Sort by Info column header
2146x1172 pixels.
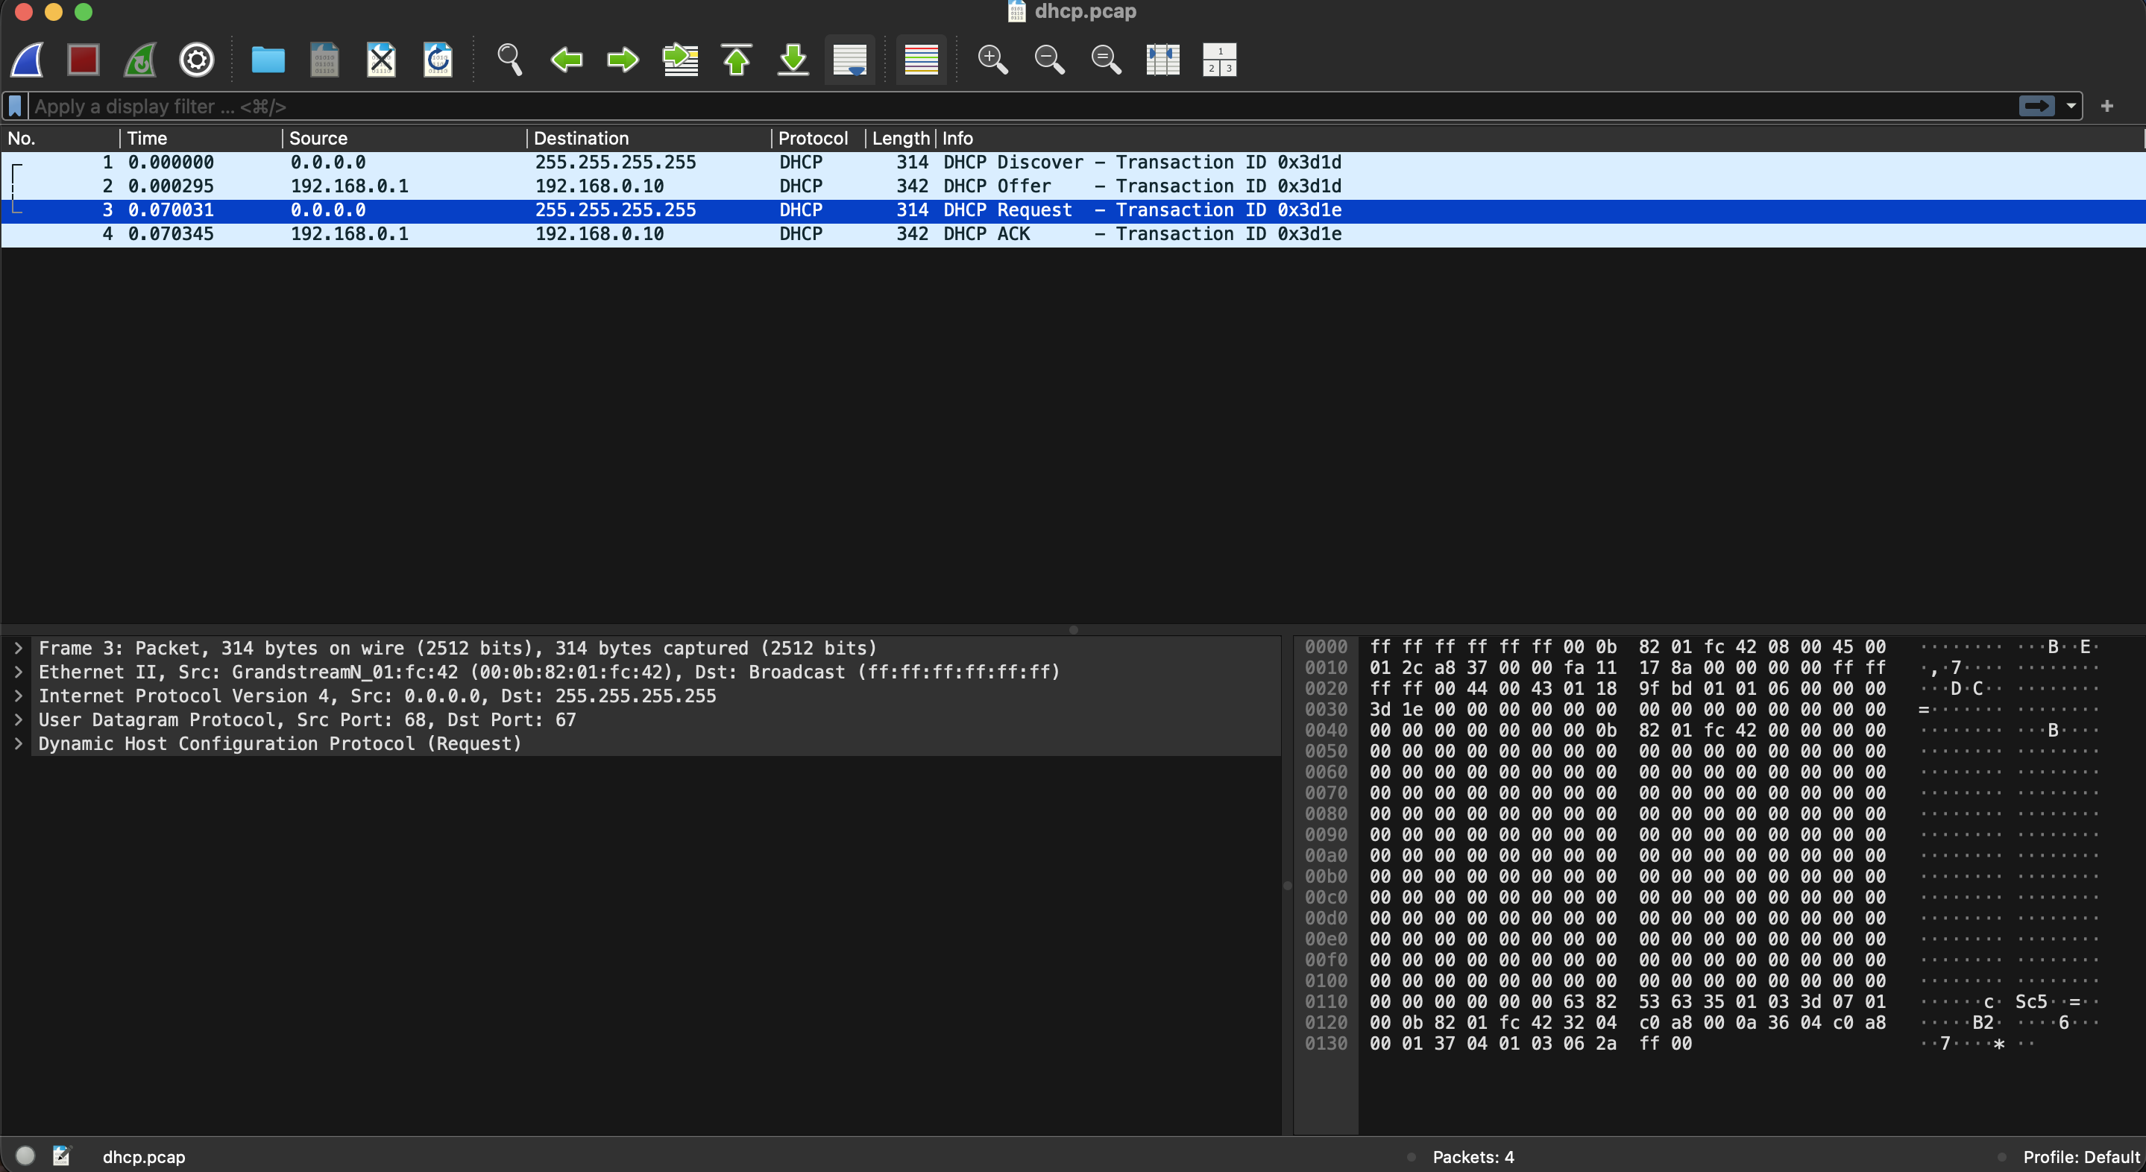pyautogui.click(x=1541, y=138)
